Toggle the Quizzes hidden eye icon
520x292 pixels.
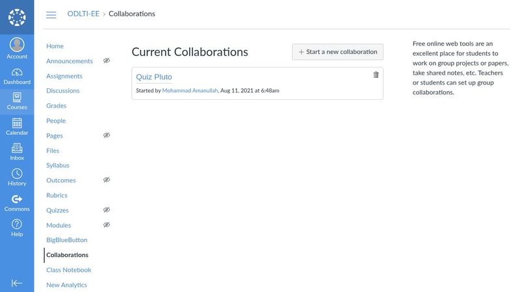tap(107, 210)
